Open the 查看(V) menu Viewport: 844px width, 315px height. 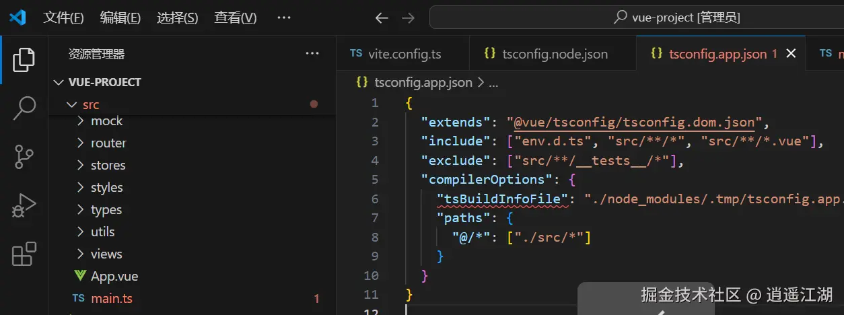coord(236,18)
